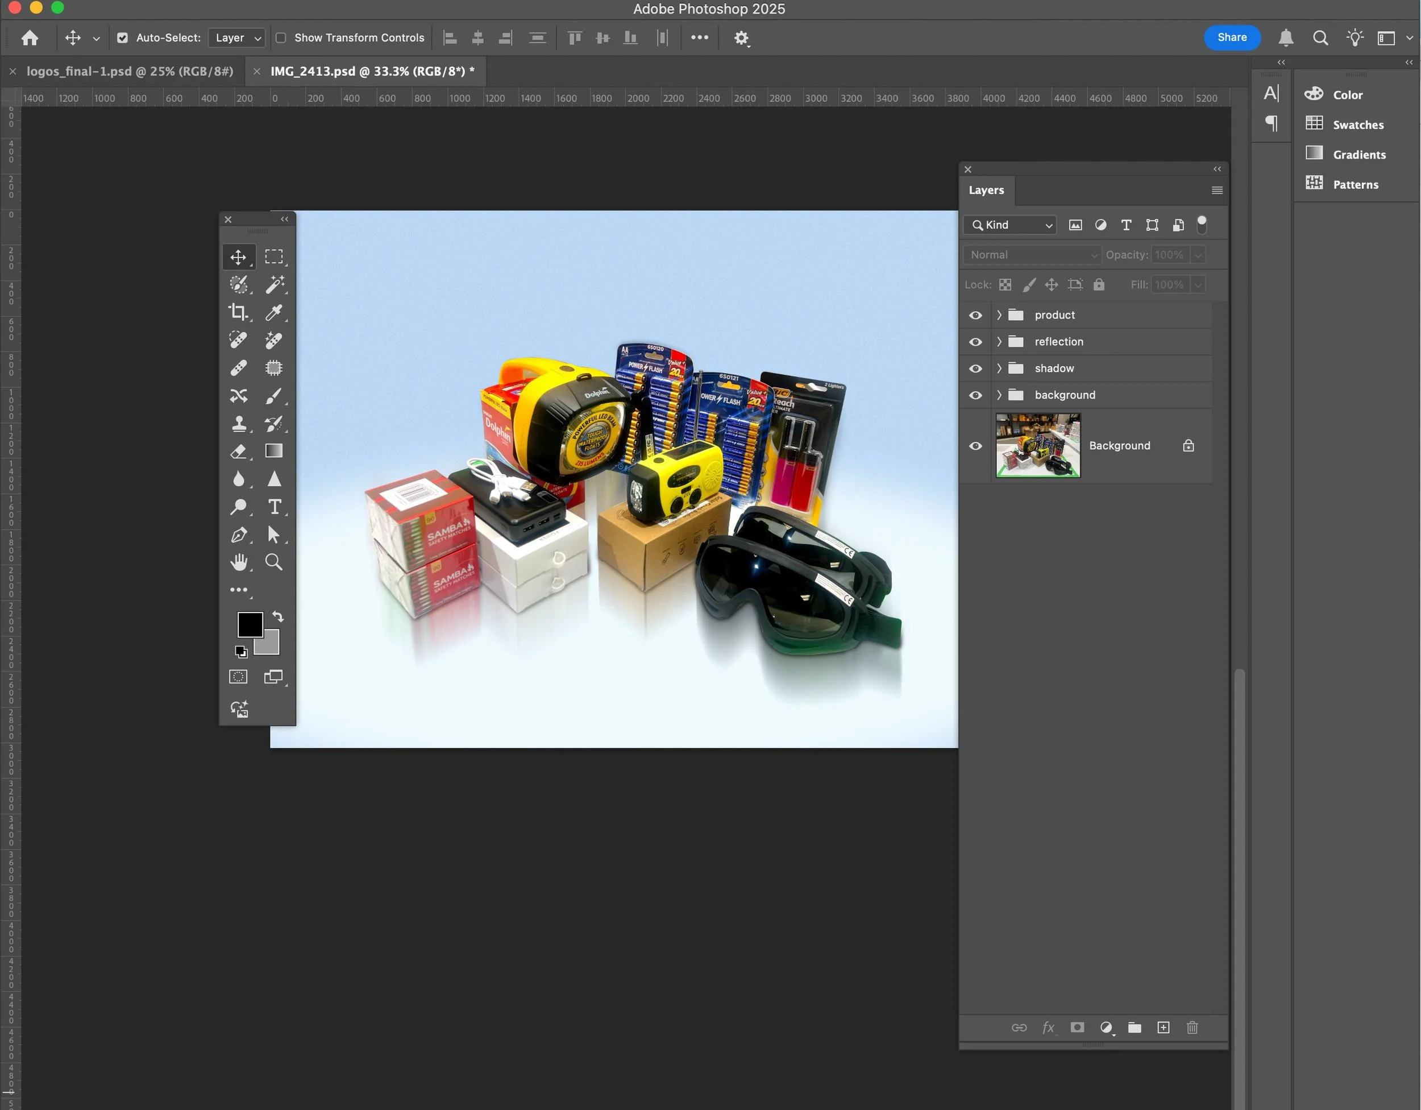1421x1110 pixels.
Task: Open the Auto-Select Layer dropdown
Action: coord(237,38)
